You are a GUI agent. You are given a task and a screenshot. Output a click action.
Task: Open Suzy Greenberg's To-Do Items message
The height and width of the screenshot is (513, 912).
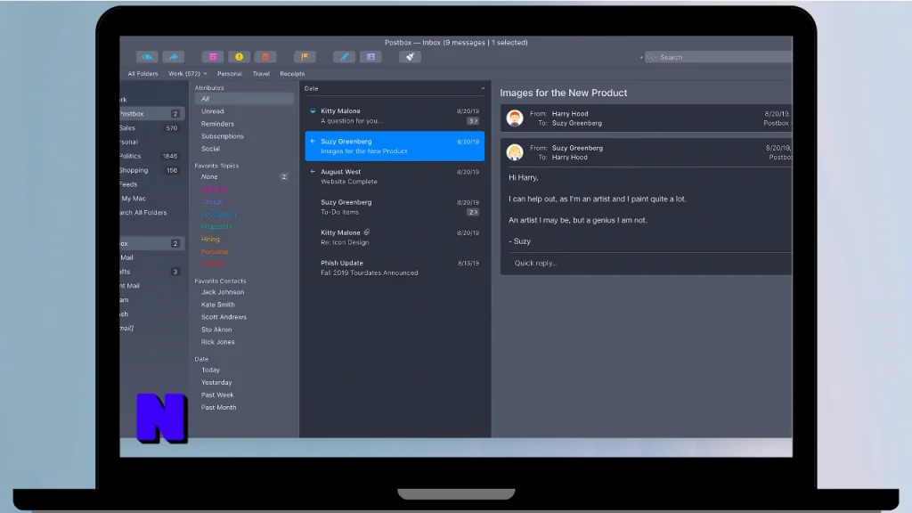395,207
